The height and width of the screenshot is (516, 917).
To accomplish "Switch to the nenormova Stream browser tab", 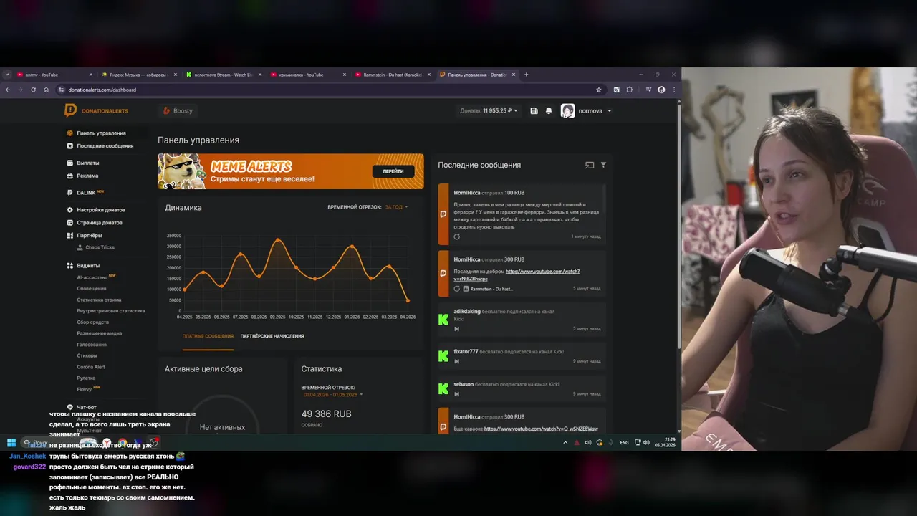I will coord(224,75).
